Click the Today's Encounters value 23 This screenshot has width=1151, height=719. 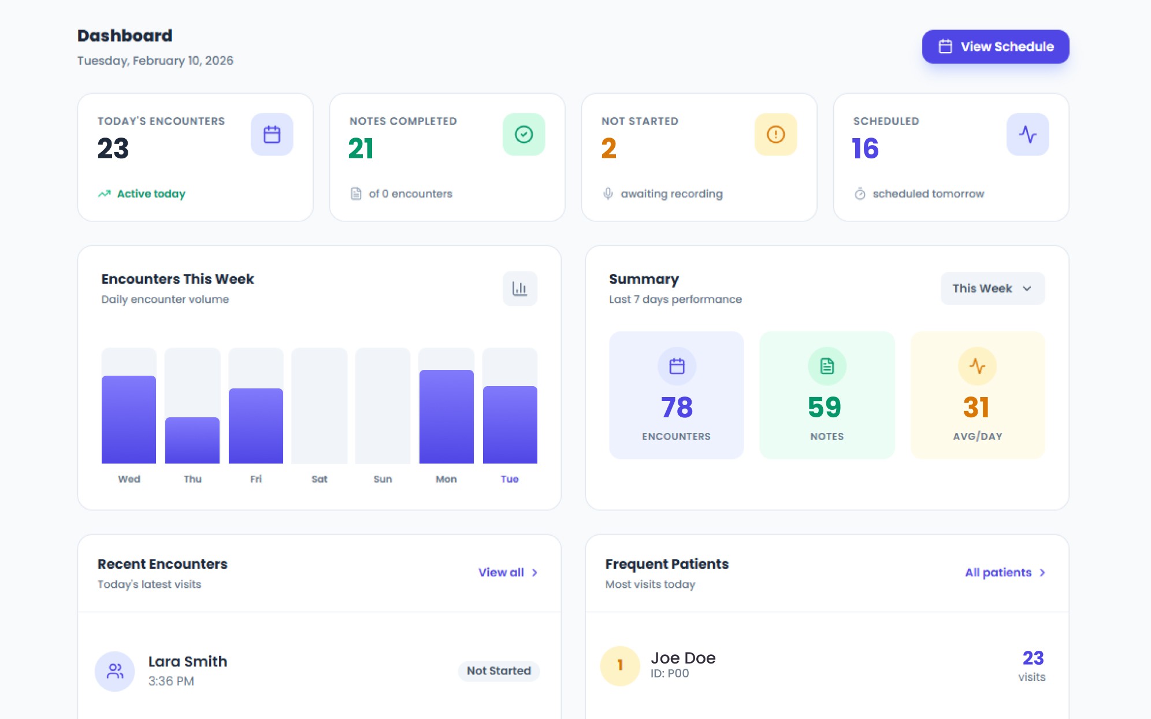point(113,149)
